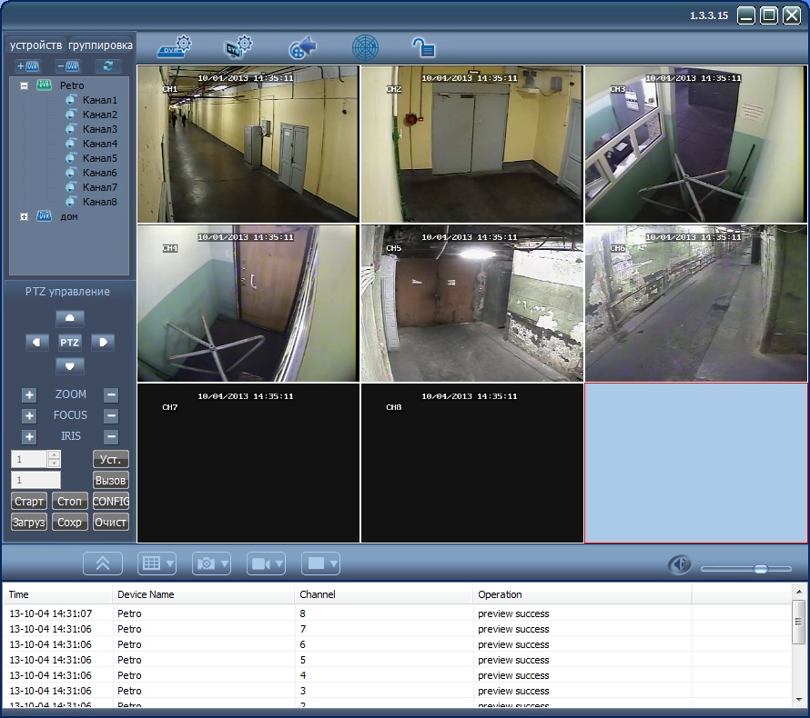Decrease ZOOM with minus button

click(x=111, y=395)
